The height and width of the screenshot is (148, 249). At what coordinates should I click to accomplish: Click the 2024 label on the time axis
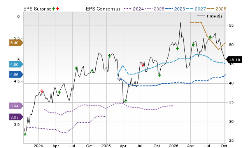(38, 146)
